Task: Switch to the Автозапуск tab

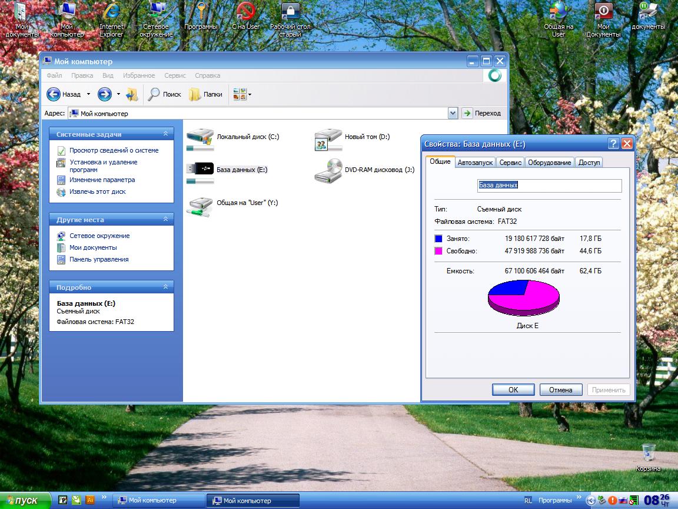Action: click(475, 163)
